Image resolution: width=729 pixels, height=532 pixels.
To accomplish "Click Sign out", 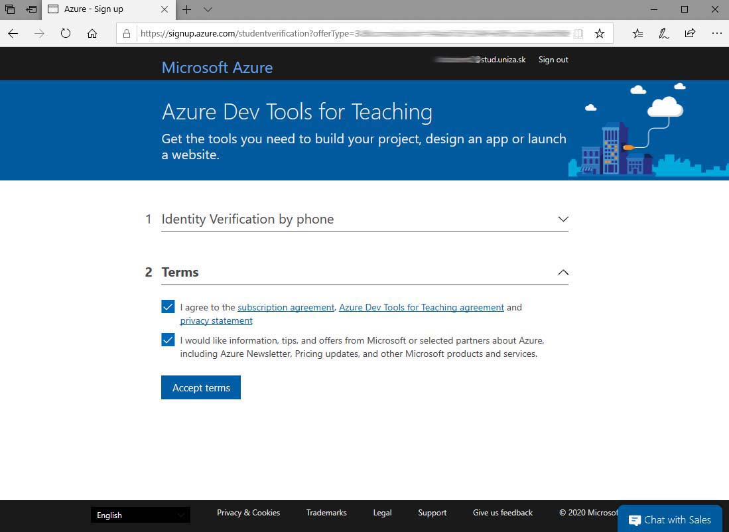I will coord(553,60).
